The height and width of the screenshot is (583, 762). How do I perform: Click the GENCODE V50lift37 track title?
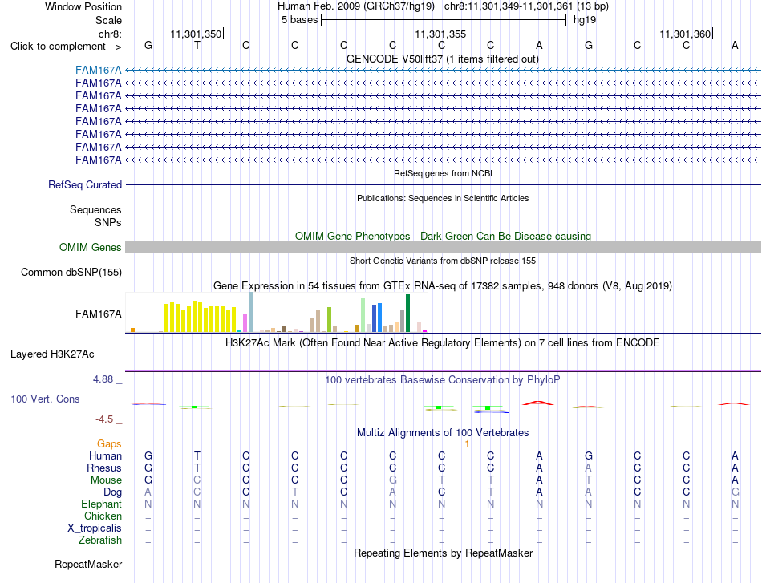tap(443, 59)
